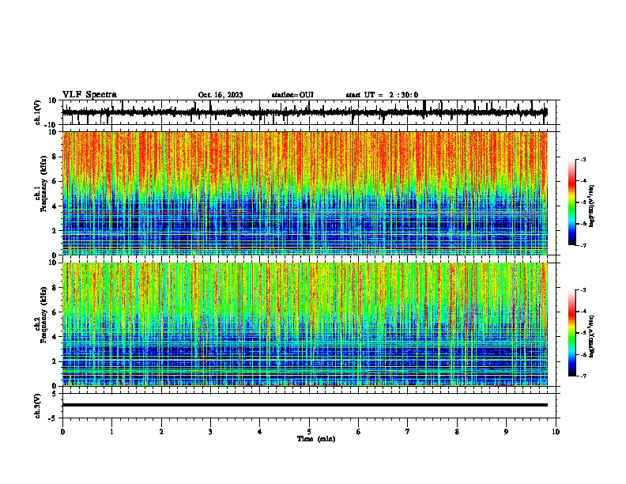The image size is (626, 484).
Task: Click the 'VLF Spectra' title text
Action: [89, 95]
